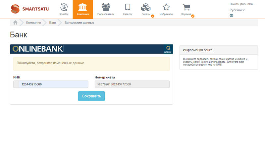Click the ONLINEBANK banner logo
The height and width of the screenshot is (150, 265).
tap(38, 49)
